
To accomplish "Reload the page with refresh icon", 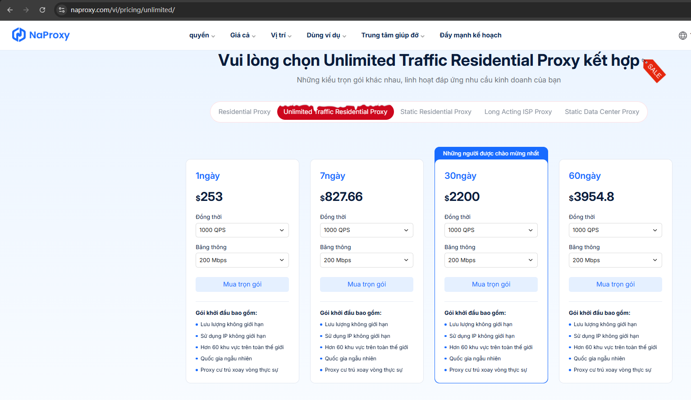I will click(42, 10).
